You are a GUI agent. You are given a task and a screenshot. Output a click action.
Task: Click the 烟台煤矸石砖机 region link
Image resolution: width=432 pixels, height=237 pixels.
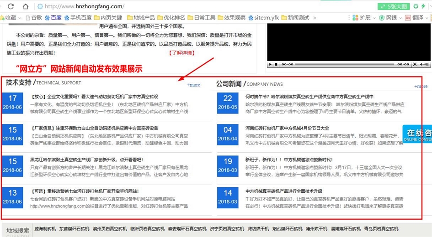click(288, 229)
